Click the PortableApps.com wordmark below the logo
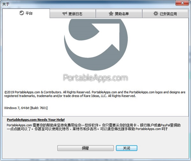 pyautogui.click(x=95, y=78)
